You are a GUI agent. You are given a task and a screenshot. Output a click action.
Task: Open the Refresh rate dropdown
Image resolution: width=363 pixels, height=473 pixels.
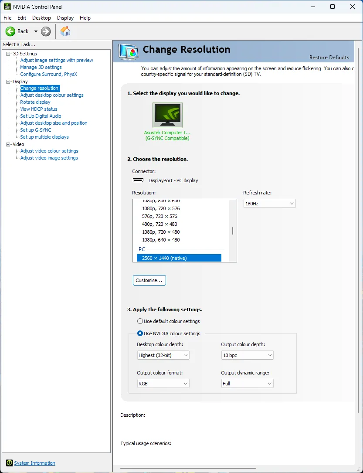tap(269, 204)
